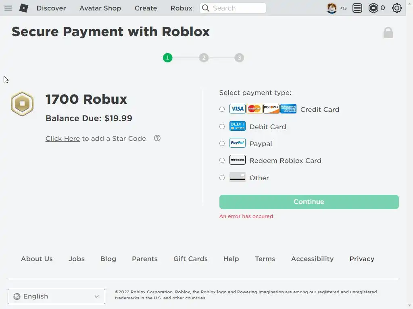Click the Debit card icon

tap(237, 126)
